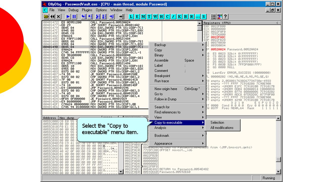Viewport: 323px width, 182px height.
Task: Expand the Breakpoint submenu
Action: click(x=178, y=76)
